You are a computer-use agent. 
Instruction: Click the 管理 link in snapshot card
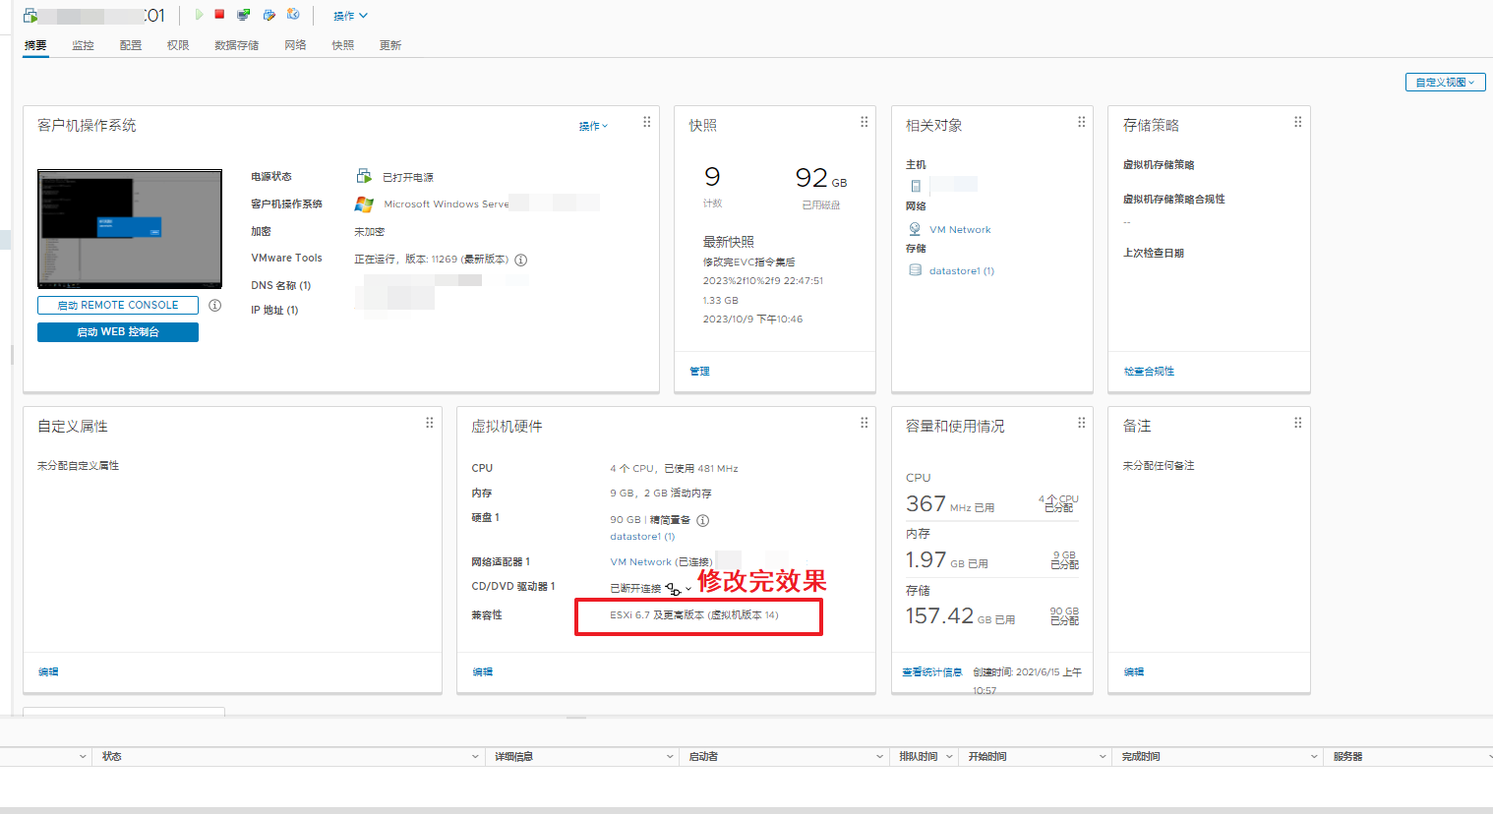point(699,372)
